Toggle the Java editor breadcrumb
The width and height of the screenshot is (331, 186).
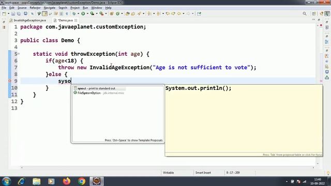click(39, 14)
